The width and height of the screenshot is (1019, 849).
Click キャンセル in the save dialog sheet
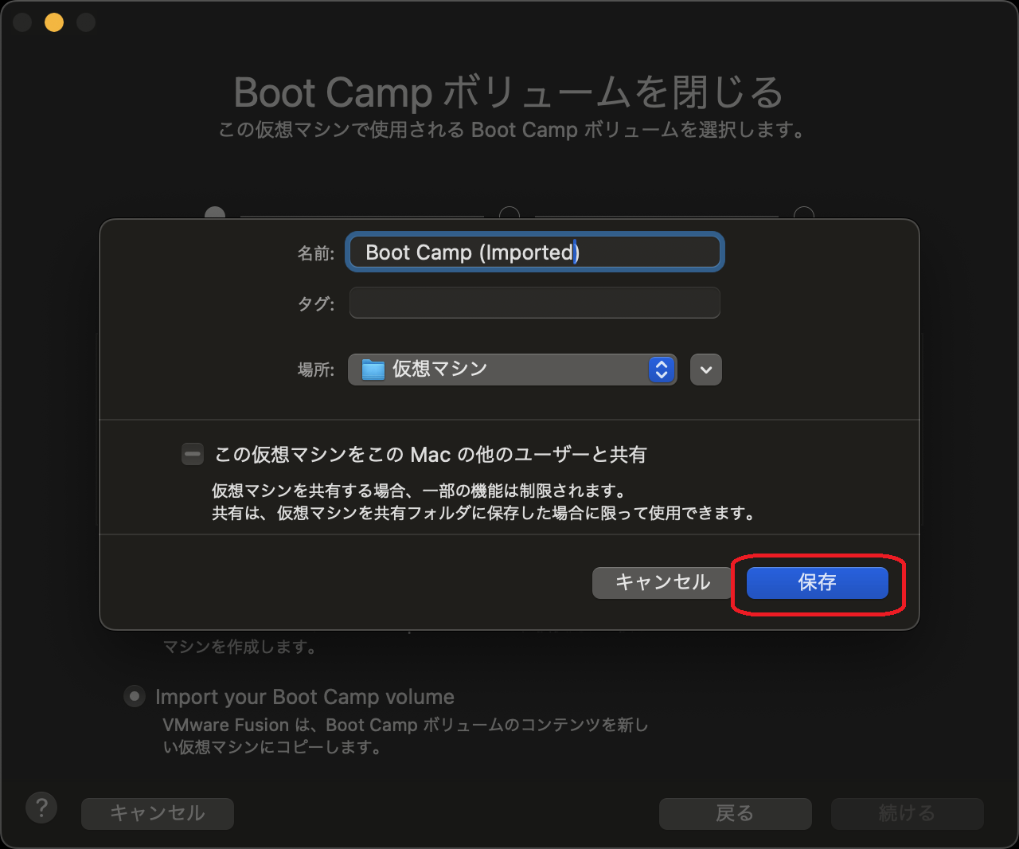coord(662,583)
